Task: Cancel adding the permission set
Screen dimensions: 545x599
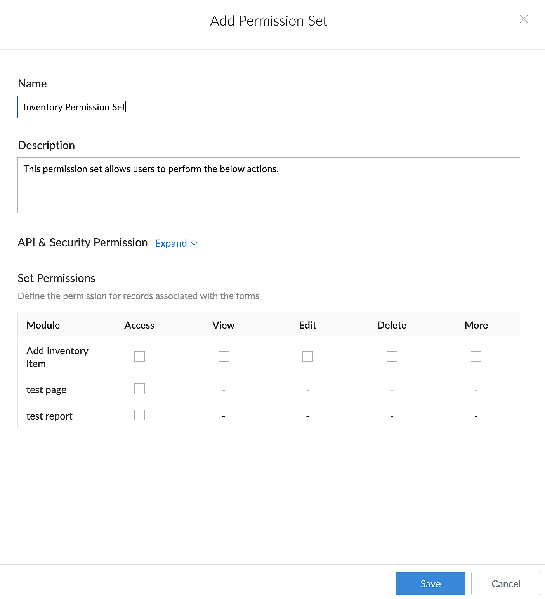Action: click(x=506, y=583)
